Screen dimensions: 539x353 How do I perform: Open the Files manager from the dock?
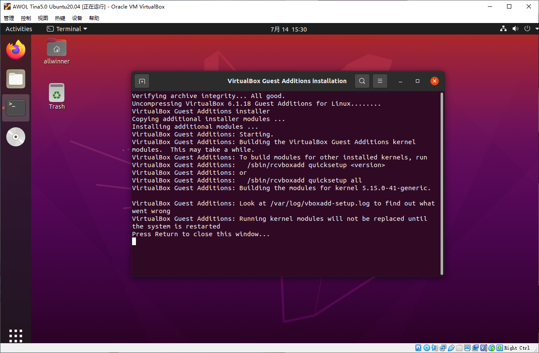coord(16,79)
